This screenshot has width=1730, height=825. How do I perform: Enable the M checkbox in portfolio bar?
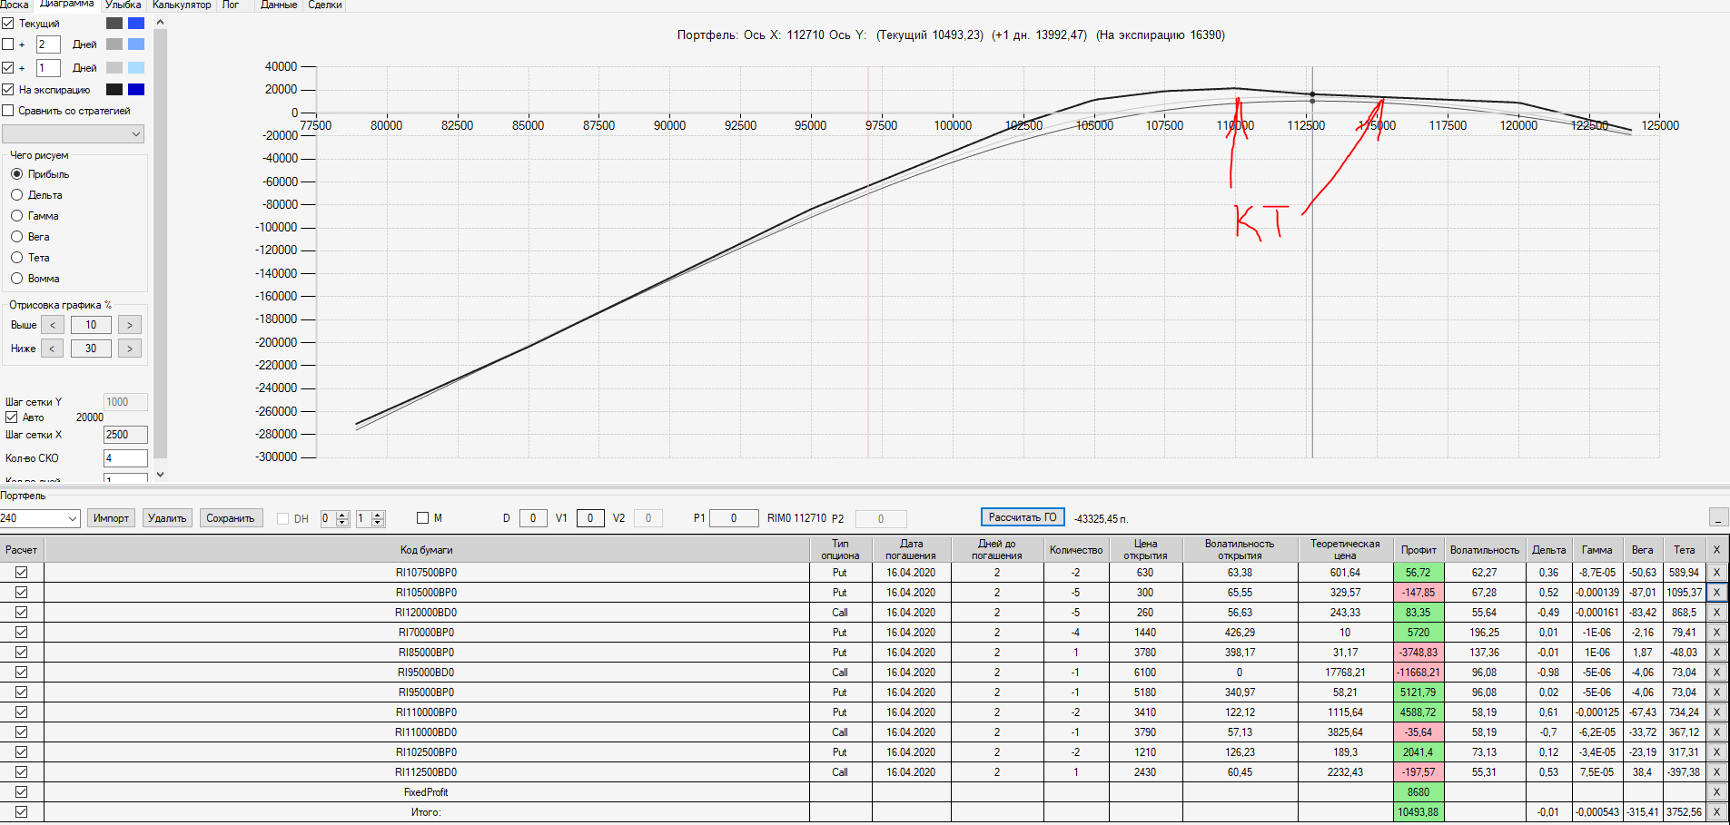pyautogui.click(x=422, y=518)
